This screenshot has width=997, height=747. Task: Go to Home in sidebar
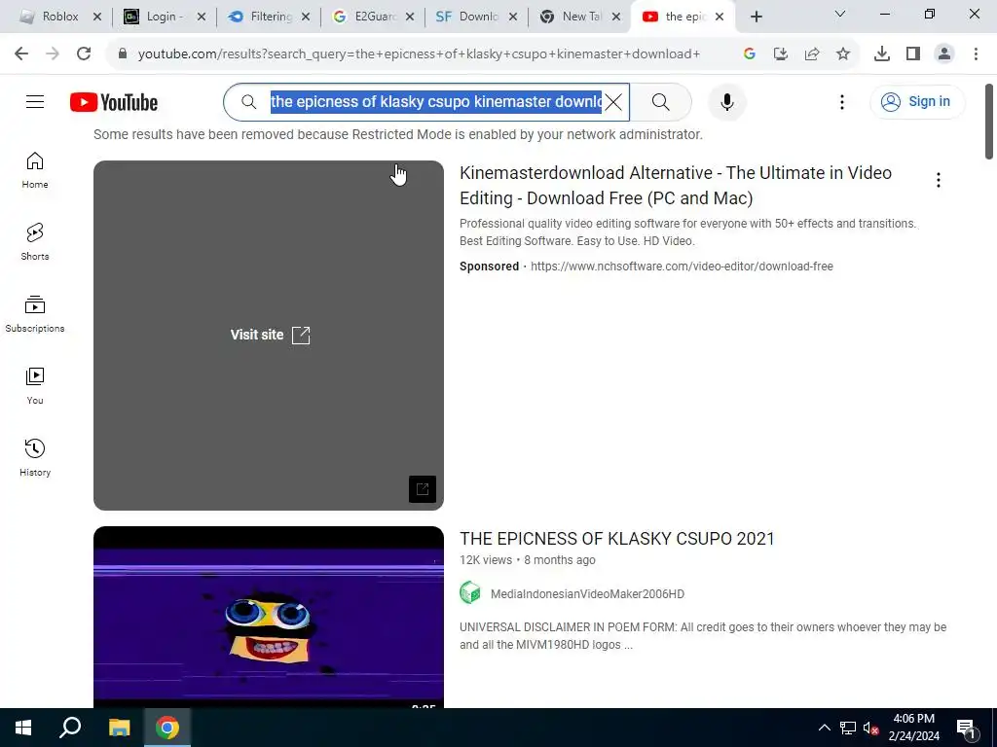coord(35,170)
